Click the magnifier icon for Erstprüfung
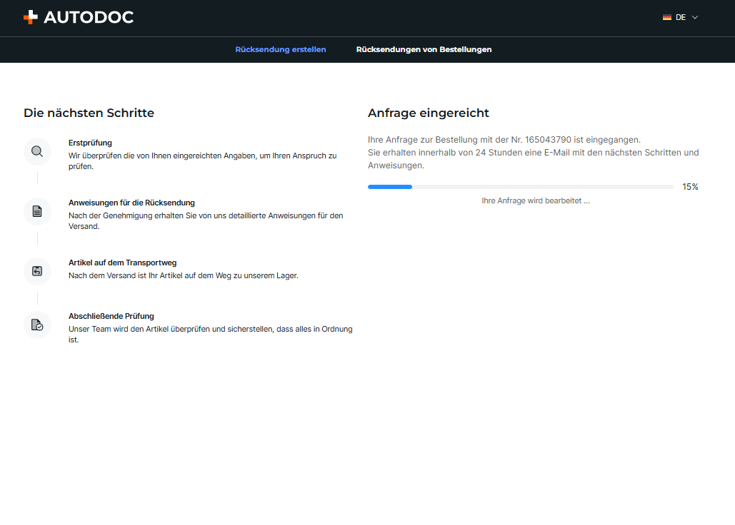The width and height of the screenshot is (735, 525). (37, 151)
